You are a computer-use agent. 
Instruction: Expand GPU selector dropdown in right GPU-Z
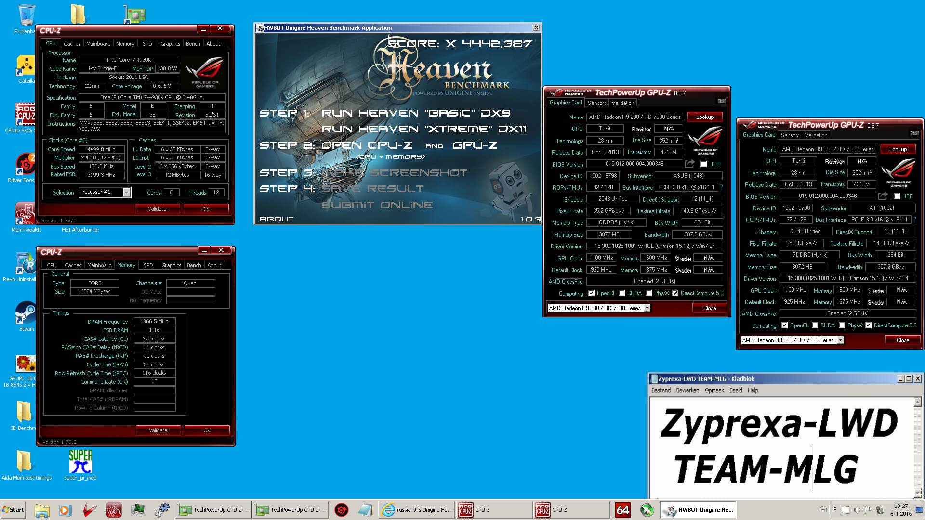coord(840,340)
